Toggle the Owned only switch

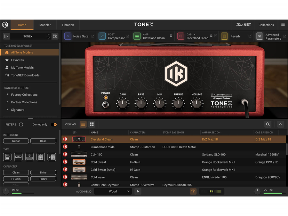54,124
